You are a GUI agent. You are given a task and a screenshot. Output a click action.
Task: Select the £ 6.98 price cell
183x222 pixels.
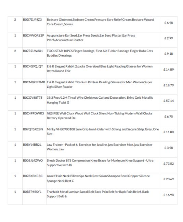pyautogui.click(x=169, y=23)
